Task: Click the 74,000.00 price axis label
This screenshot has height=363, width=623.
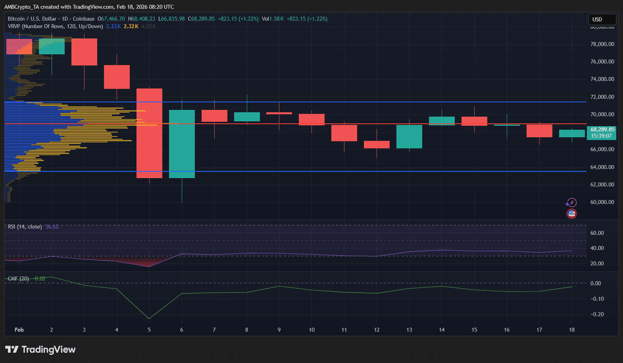Action: coord(602,79)
